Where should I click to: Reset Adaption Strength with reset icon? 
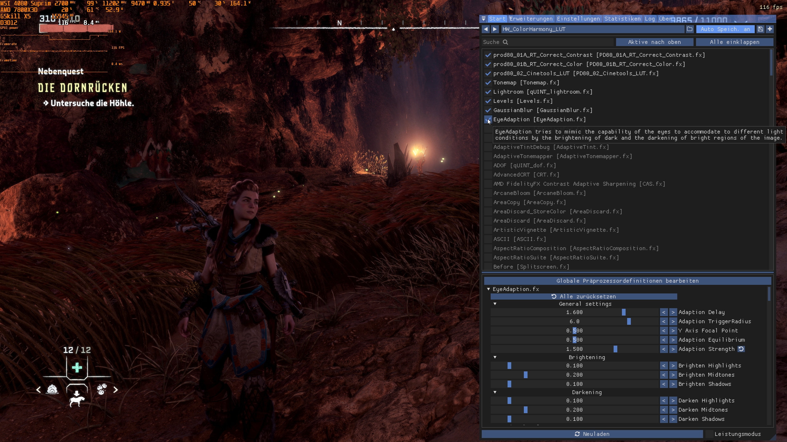point(741,349)
